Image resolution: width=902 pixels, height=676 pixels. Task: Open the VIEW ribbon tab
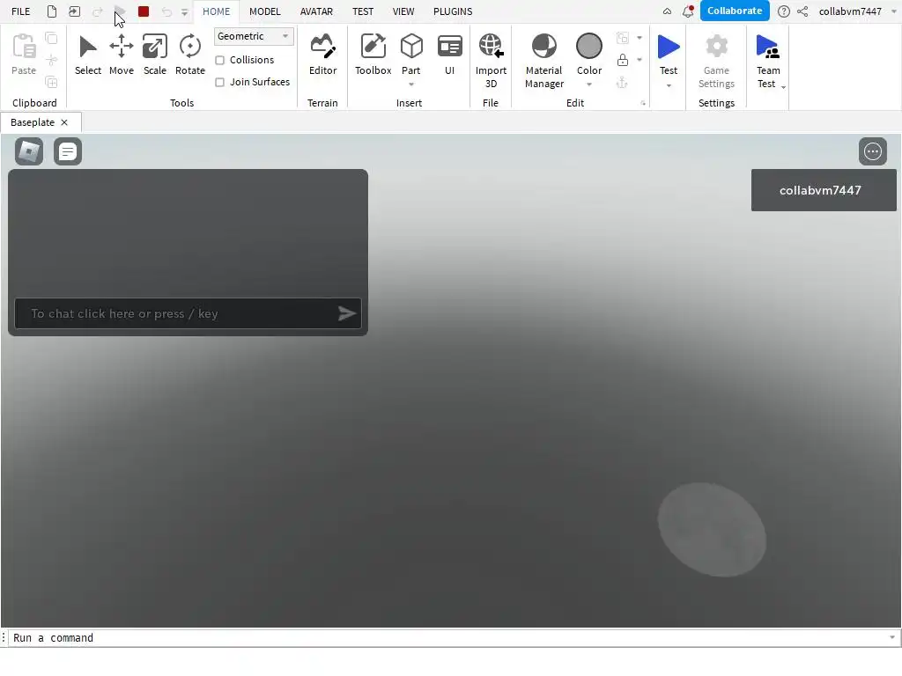403,11
